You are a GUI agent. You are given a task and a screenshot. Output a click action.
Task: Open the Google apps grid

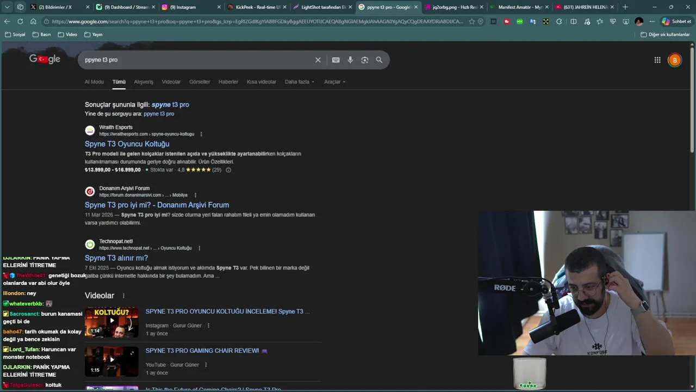(x=657, y=60)
